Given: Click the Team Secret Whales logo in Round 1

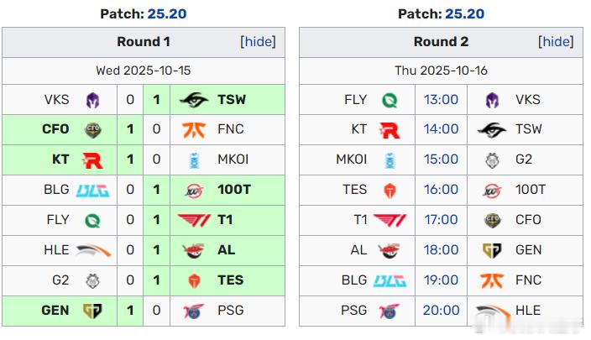Looking at the screenshot, I should point(194,100).
